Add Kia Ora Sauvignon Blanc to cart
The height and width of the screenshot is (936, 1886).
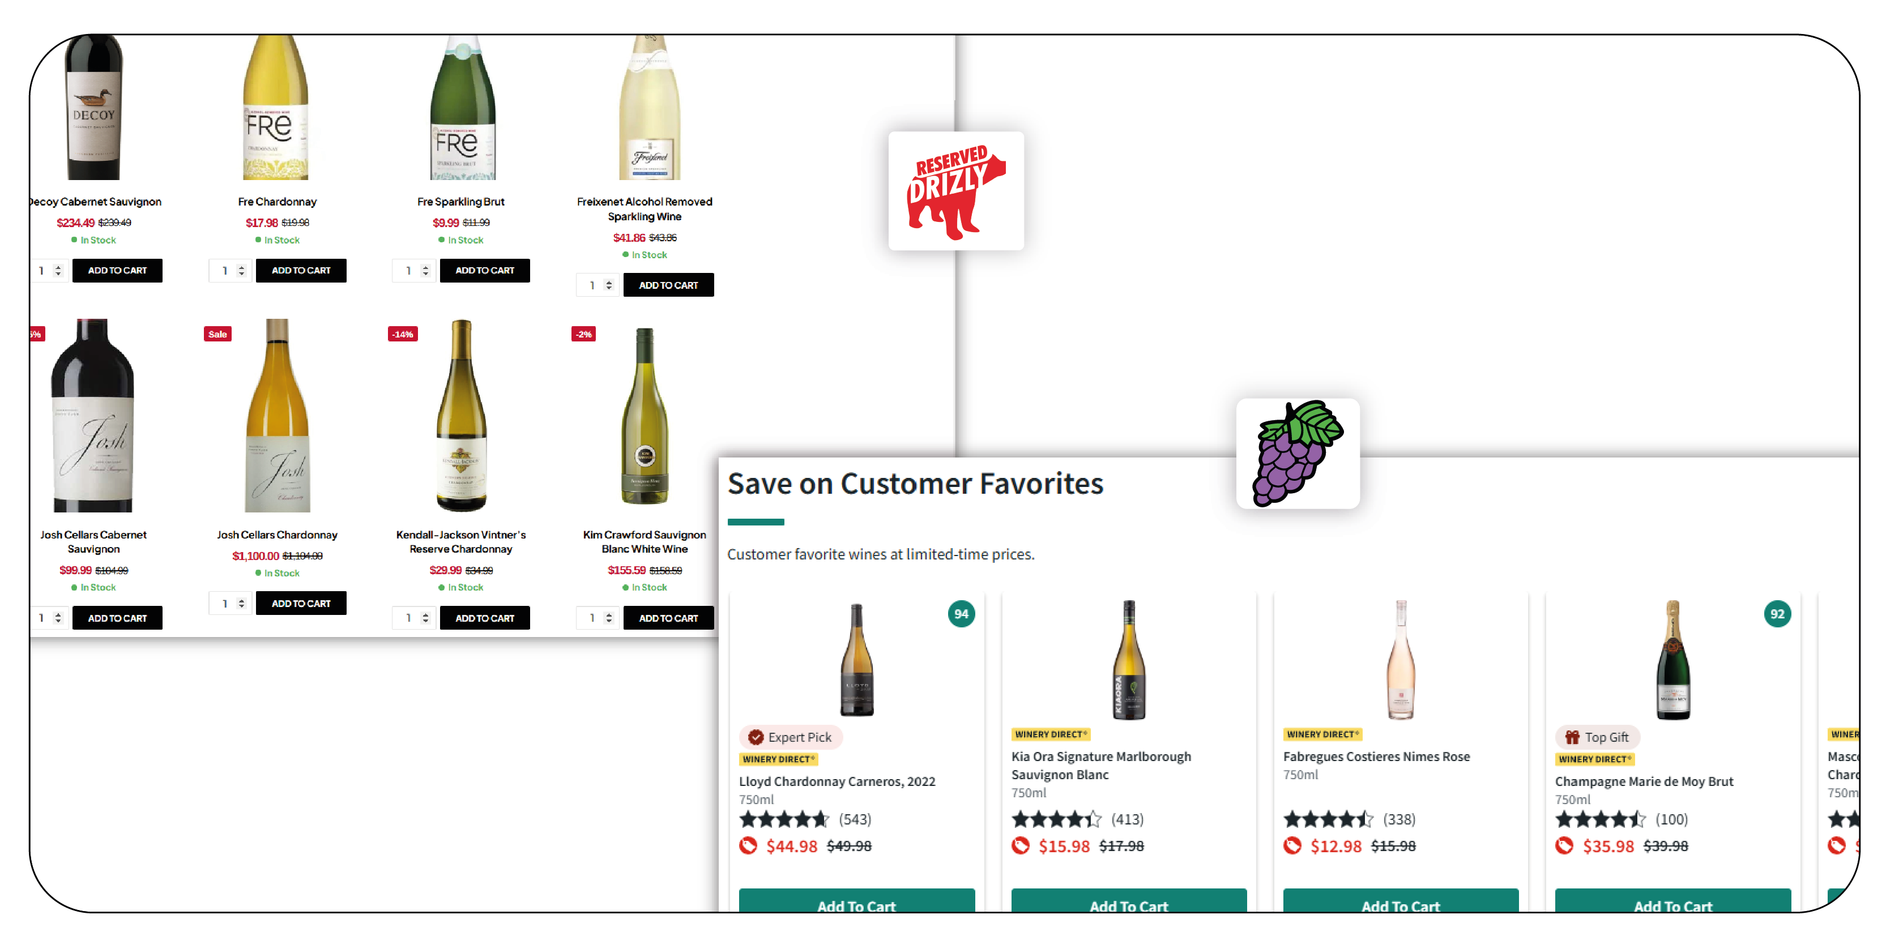coord(1128,904)
